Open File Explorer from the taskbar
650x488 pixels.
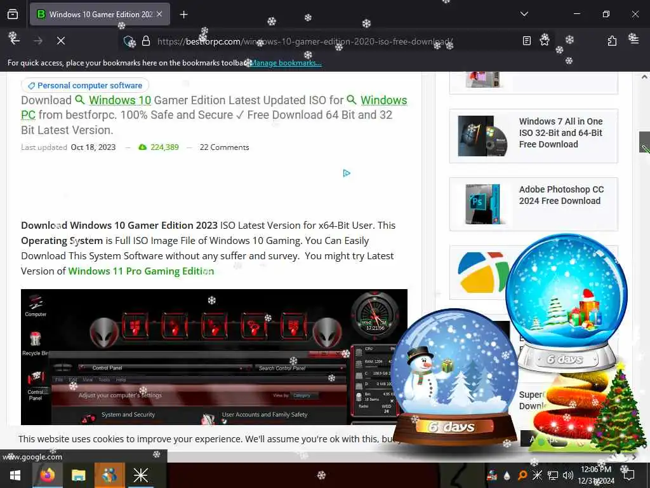point(78,475)
